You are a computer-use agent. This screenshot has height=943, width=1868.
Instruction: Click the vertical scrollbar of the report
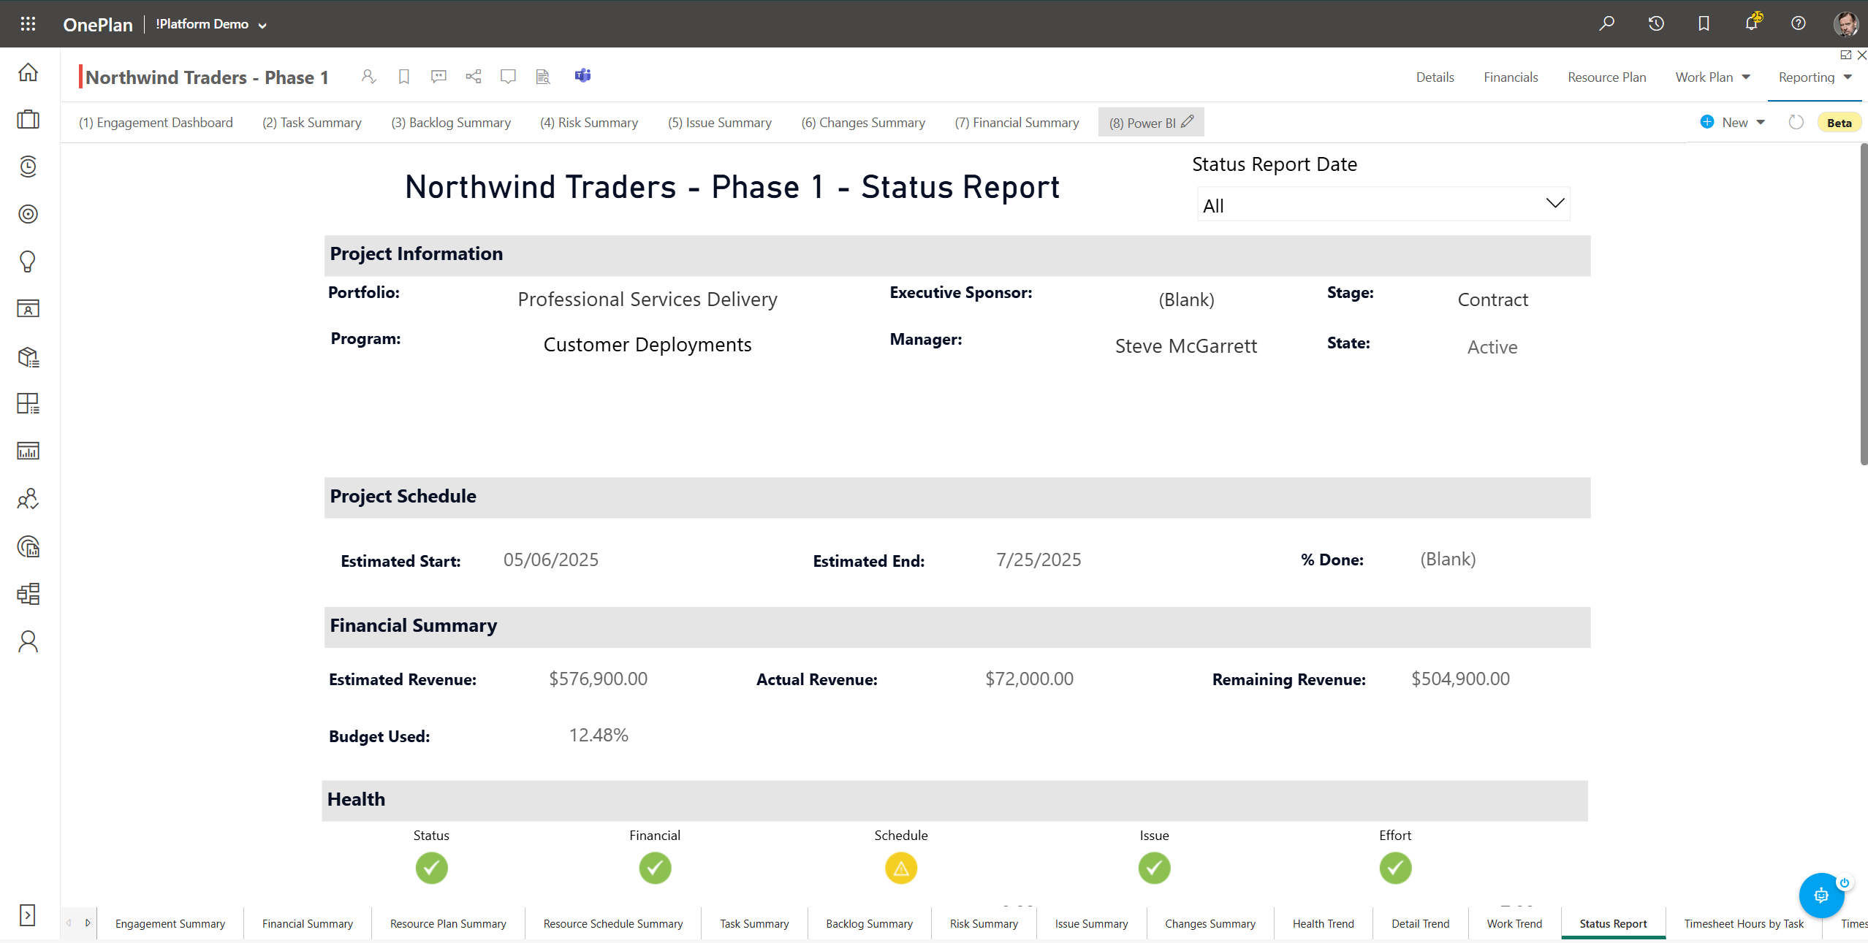1864,304
